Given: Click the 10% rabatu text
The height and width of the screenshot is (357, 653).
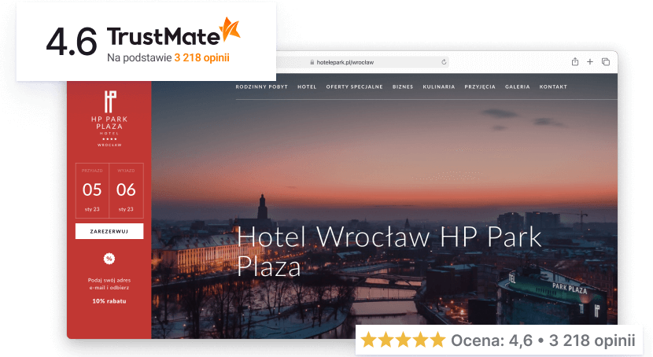Looking at the screenshot, I should (x=109, y=301).
